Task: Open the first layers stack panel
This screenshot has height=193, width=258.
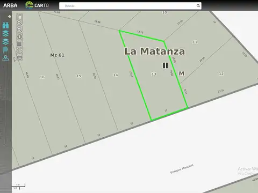Action: (5, 33)
